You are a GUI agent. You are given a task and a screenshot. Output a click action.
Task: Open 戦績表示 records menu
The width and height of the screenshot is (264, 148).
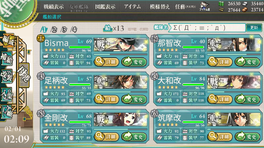tap(54, 7)
